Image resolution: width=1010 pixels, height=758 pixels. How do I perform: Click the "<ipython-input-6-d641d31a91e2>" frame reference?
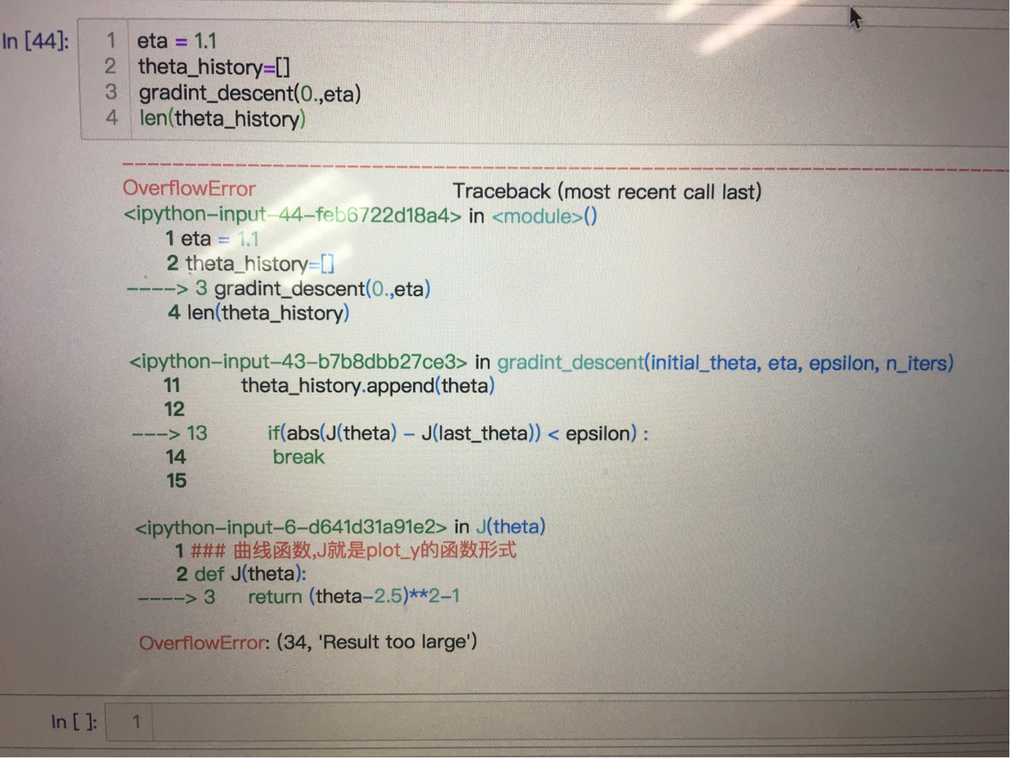coord(291,526)
